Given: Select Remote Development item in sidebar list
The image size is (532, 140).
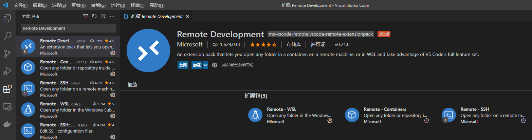Looking at the screenshot, I should 68,46.
